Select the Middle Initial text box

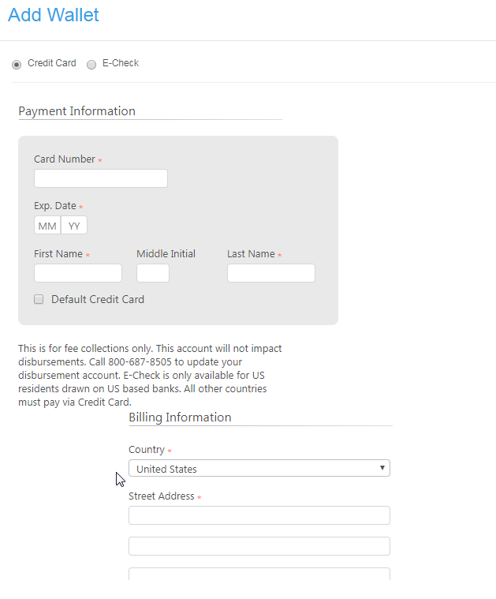(153, 273)
